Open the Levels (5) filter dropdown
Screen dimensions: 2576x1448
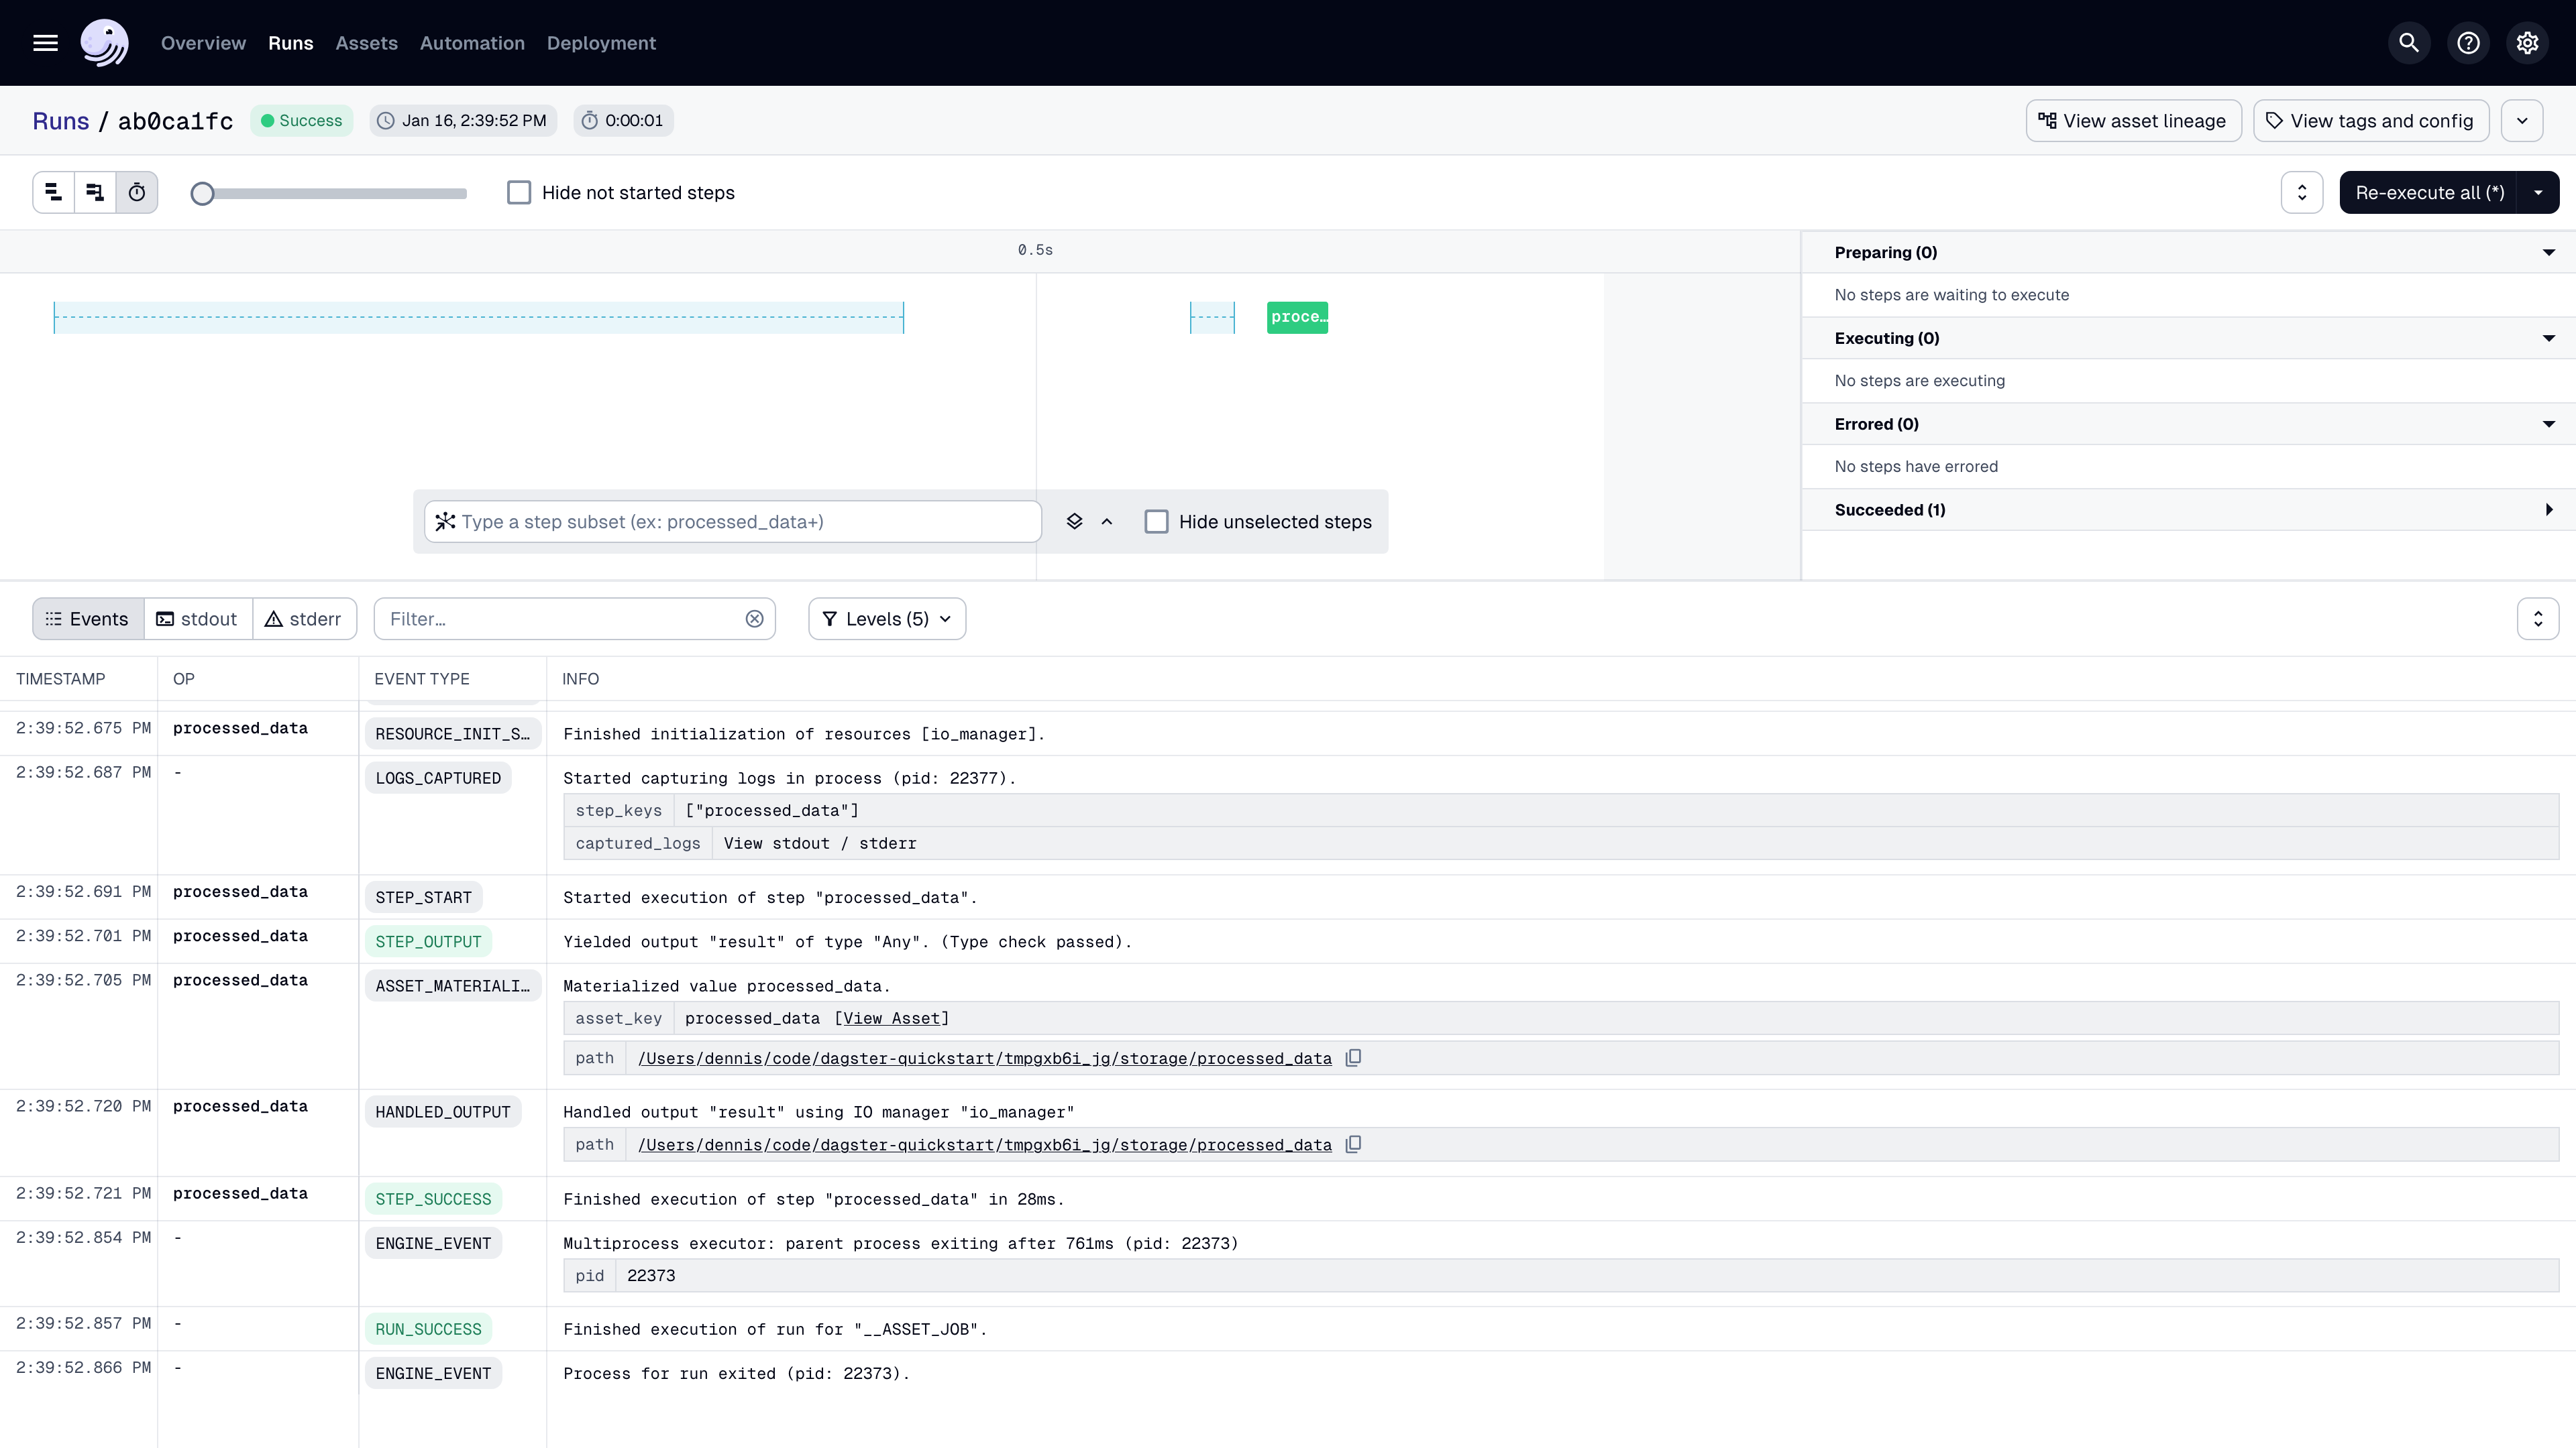(886, 619)
